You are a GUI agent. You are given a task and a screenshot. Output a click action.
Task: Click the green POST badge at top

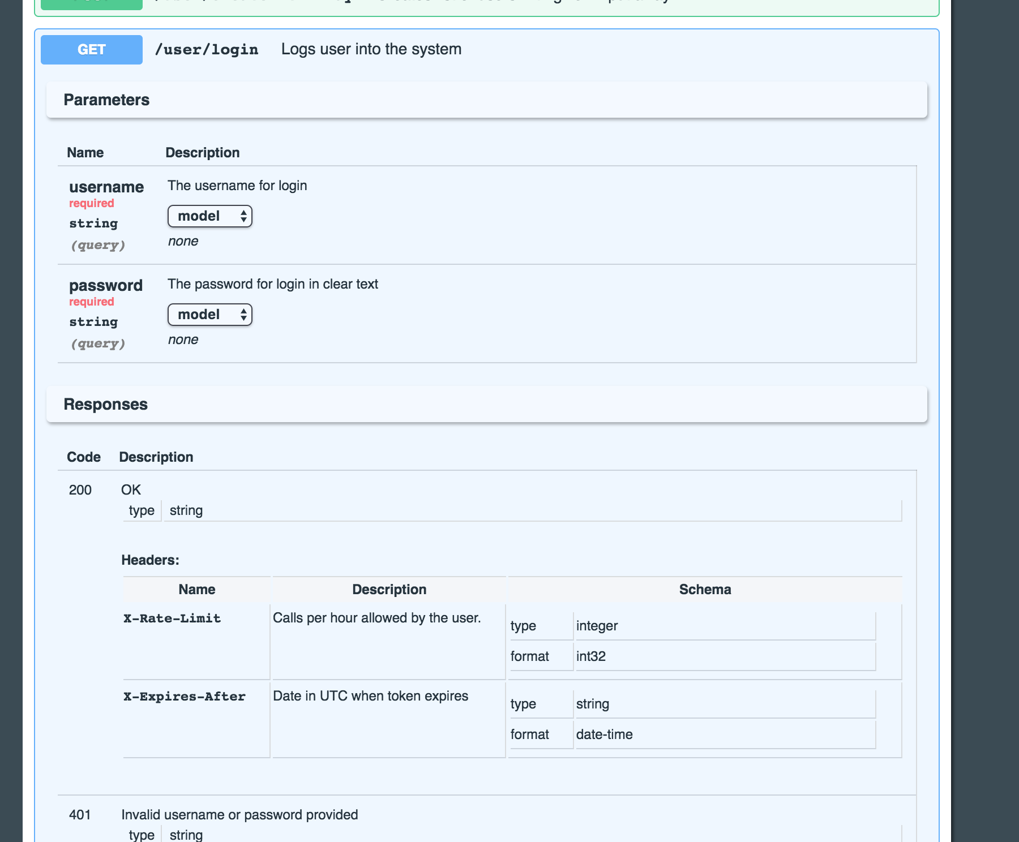91,3
